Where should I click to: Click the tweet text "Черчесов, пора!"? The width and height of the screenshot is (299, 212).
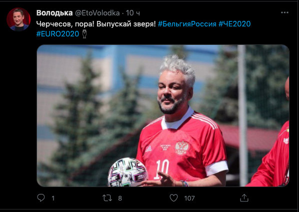[65, 24]
